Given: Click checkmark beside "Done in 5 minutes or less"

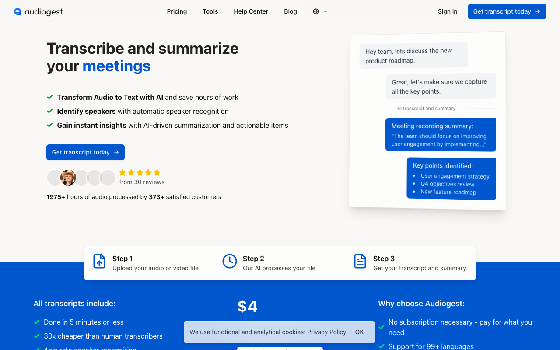Looking at the screenshot, I should (37, 322).
